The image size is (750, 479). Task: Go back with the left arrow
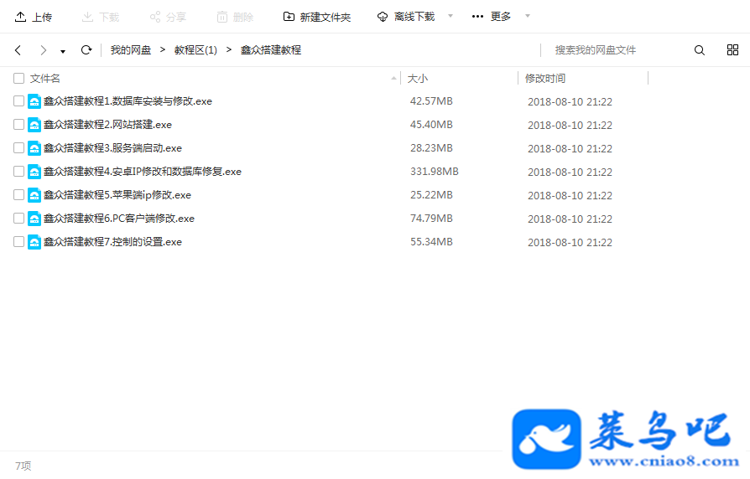pos(18,50)
